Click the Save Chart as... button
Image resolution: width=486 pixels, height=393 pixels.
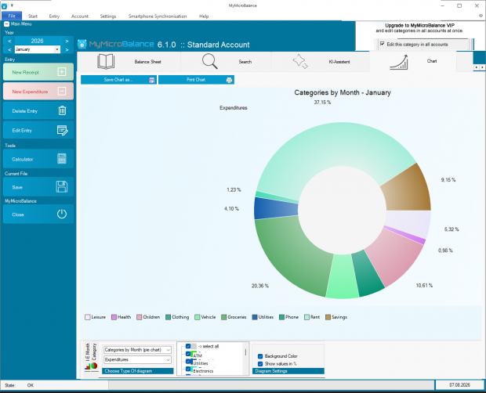point(118,80)
